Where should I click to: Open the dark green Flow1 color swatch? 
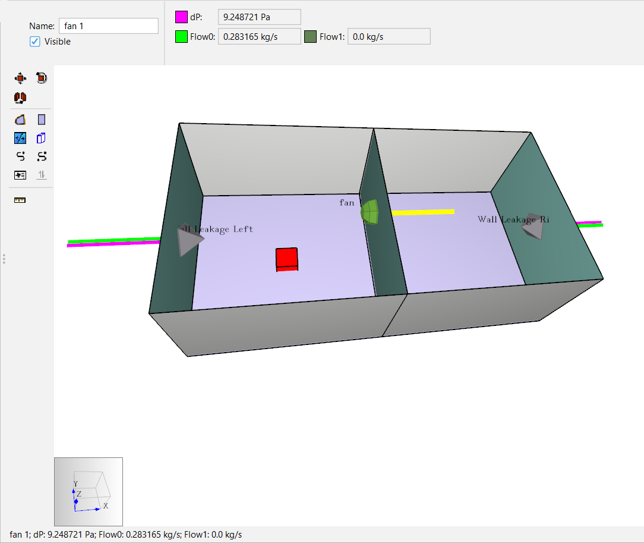pyautogui.click(x=311, y=37)
